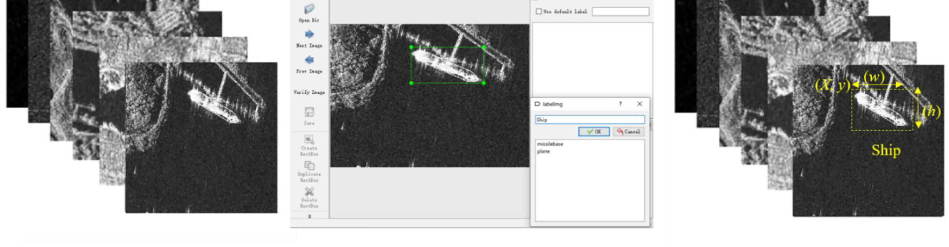Click the Open Dir folder icon
Screen dimensions: 949x247
[309, 9]
